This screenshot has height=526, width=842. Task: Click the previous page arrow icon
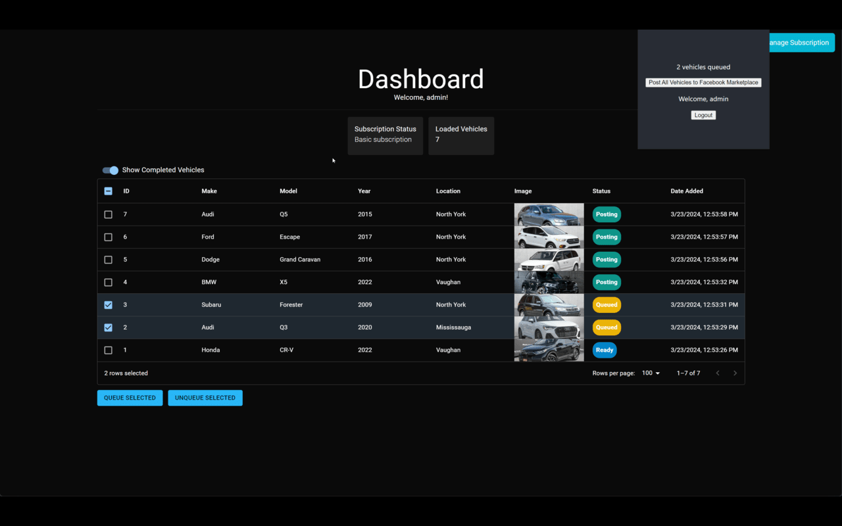click(718, 373)
